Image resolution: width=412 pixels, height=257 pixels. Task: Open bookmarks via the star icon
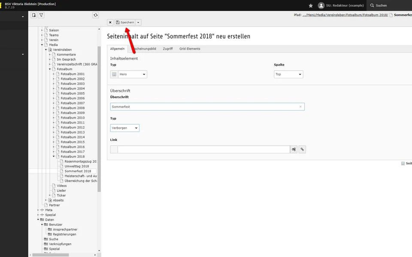coord(311,6)
